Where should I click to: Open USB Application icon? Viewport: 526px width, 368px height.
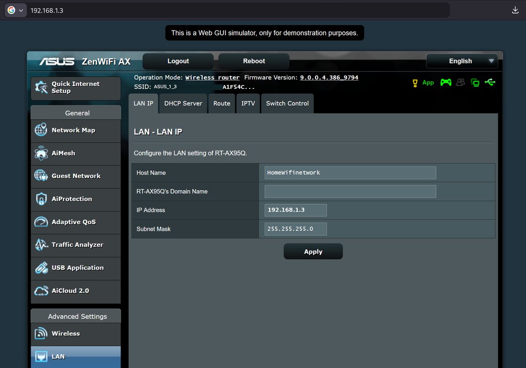click(41, 268)
